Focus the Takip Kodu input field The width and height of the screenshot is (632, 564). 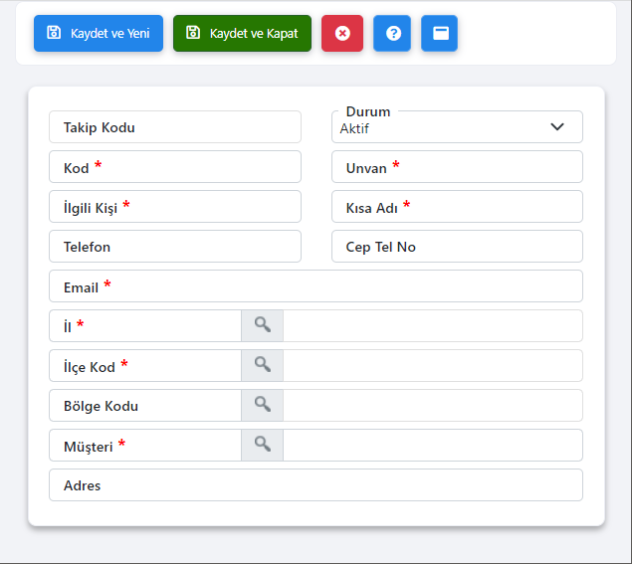click(175, 127)
